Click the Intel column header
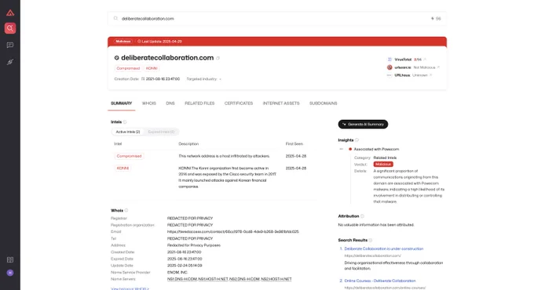The image size is (534, 290). tap(118, 143)
